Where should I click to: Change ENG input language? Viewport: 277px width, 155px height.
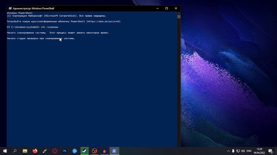click(249, 151)
